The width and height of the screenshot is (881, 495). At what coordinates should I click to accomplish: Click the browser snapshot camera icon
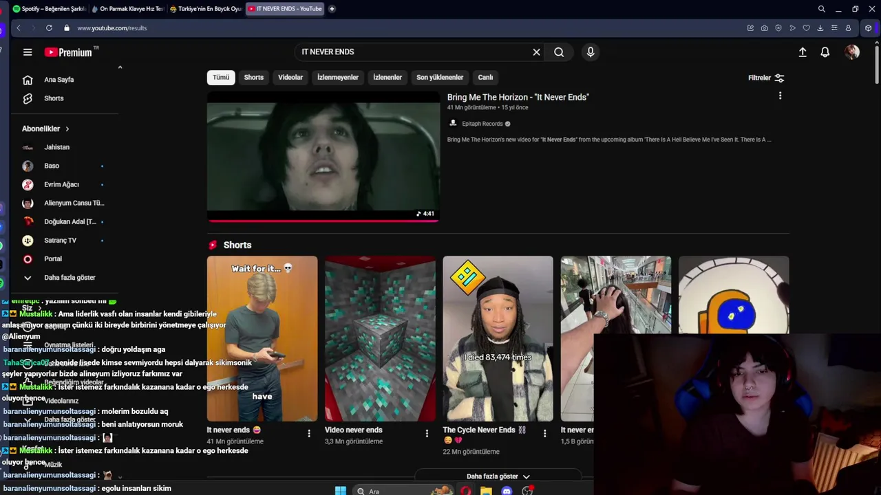click(765, 28)
